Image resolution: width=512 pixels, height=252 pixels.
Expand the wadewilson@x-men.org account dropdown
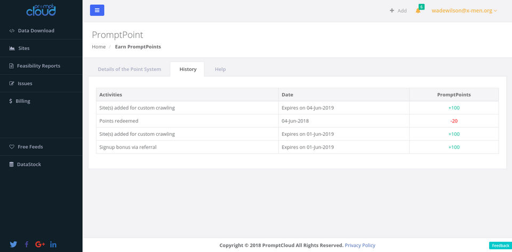click(x=464, y=11)
